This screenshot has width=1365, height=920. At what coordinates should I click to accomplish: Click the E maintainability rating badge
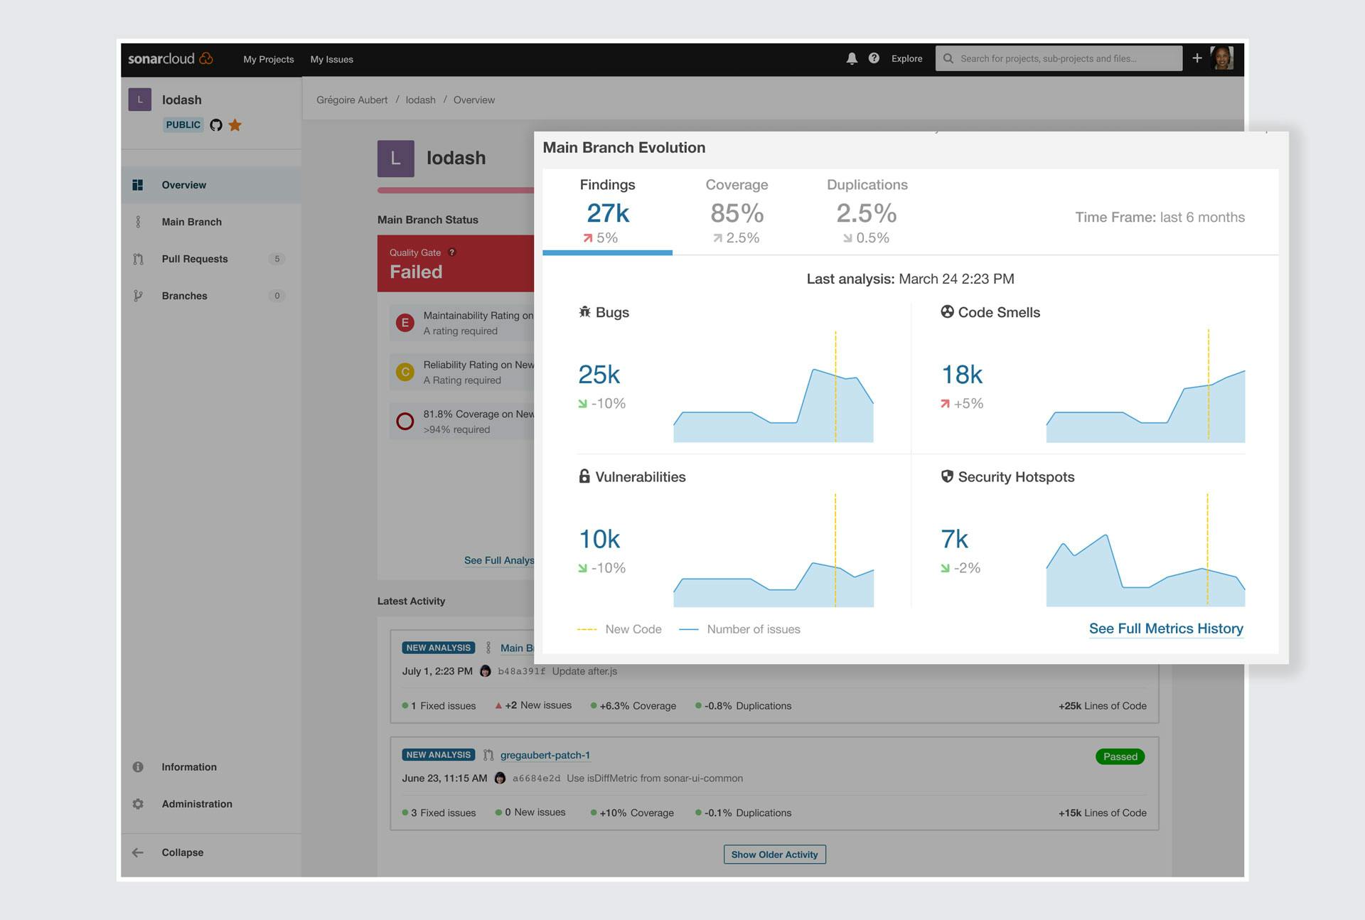pyautogui.click(x=405, y=323)
